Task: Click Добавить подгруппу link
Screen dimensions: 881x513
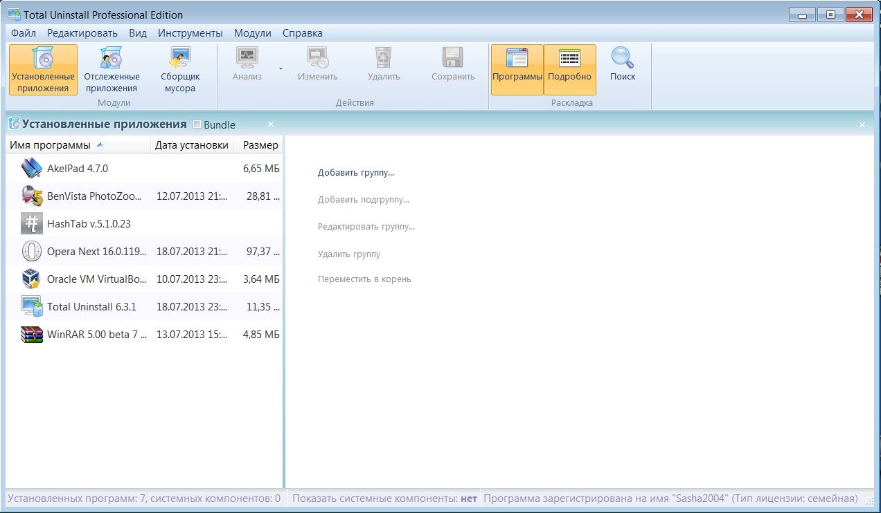Action: 364,199
